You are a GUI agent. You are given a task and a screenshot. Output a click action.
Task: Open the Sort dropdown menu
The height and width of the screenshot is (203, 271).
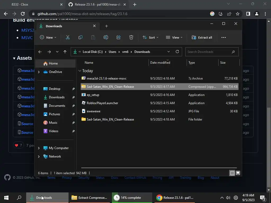150,38
